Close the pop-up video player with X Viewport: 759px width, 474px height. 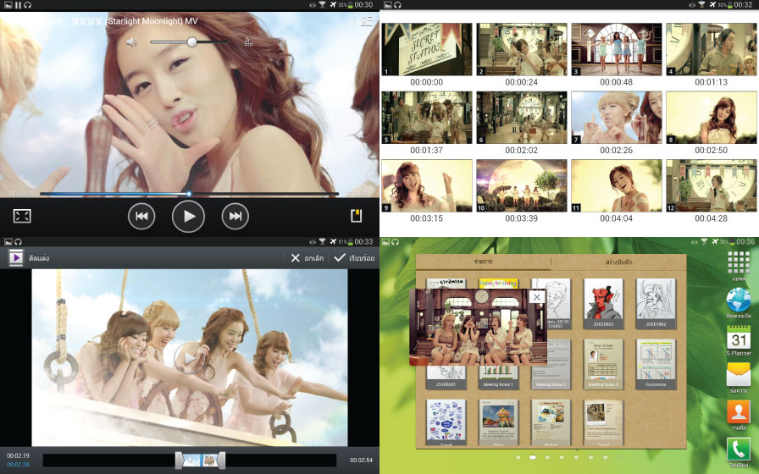pyautogui.click(x=536, y=297)
